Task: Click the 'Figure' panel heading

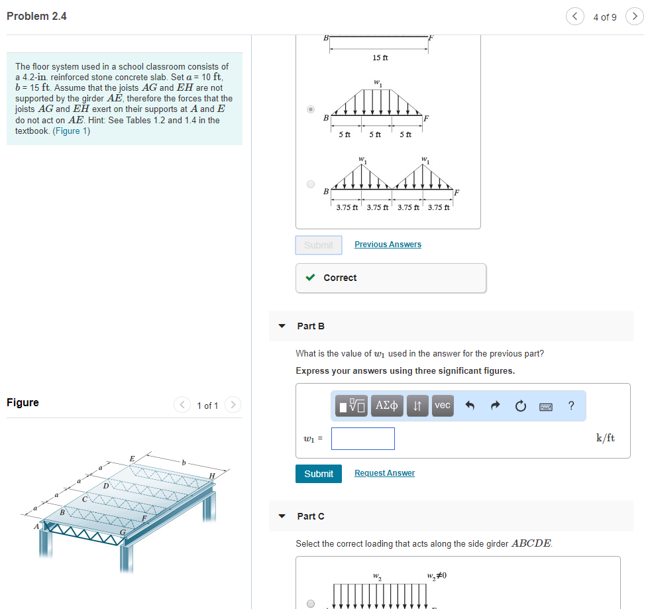Action: [23, 402]
